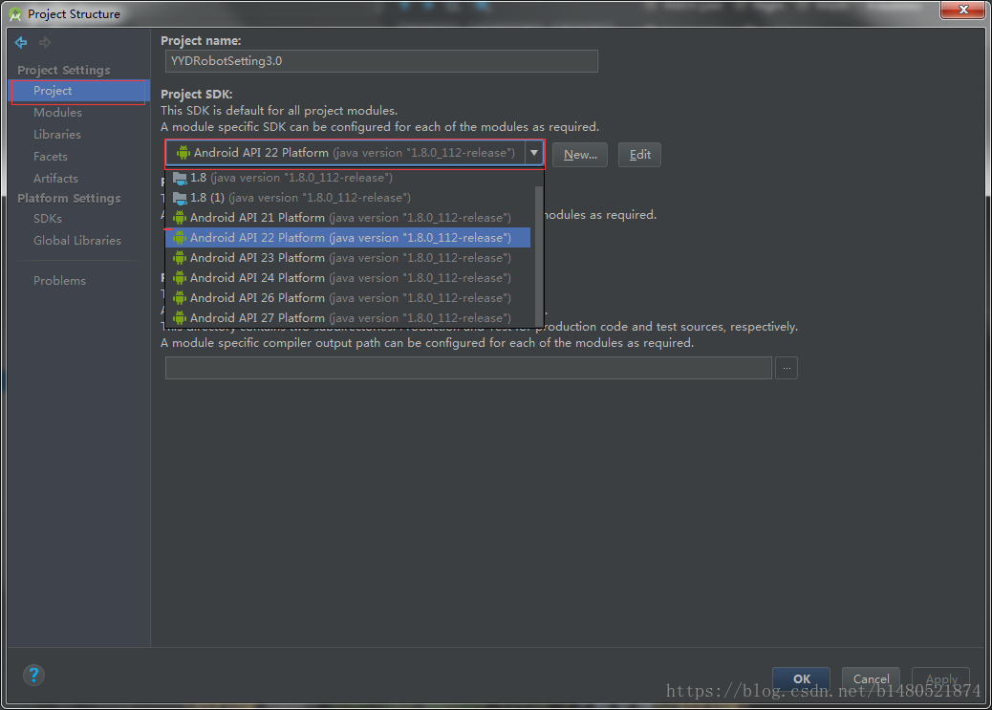Click Android icon in Project SDK combo box
This screenshot has height=710, width=992.
click(183, 153)
